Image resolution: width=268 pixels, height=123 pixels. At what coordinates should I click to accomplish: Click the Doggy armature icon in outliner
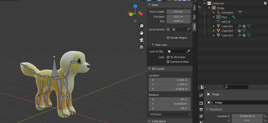(x=214, y=8)
